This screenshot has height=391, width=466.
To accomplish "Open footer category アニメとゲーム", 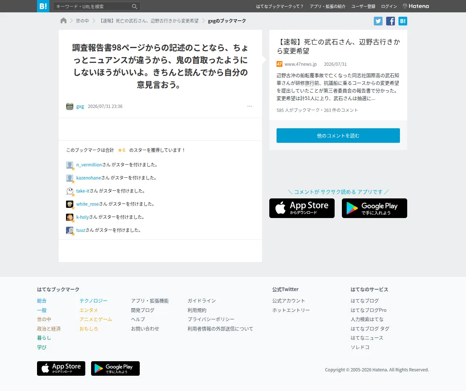I will point(96,319).
